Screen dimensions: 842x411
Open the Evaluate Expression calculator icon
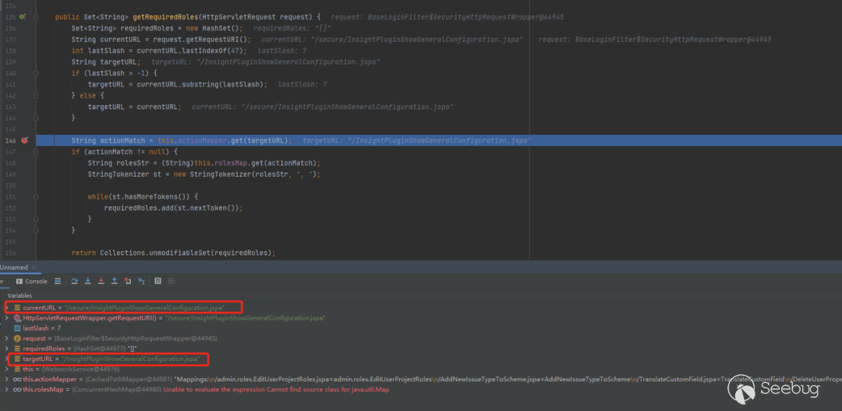coord(157,281)
